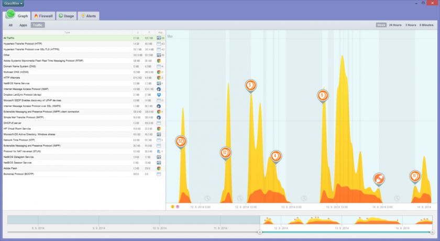The width and height of the screenshot is (440, 241).
Task: Open the Usage tab
Action: 67,16
